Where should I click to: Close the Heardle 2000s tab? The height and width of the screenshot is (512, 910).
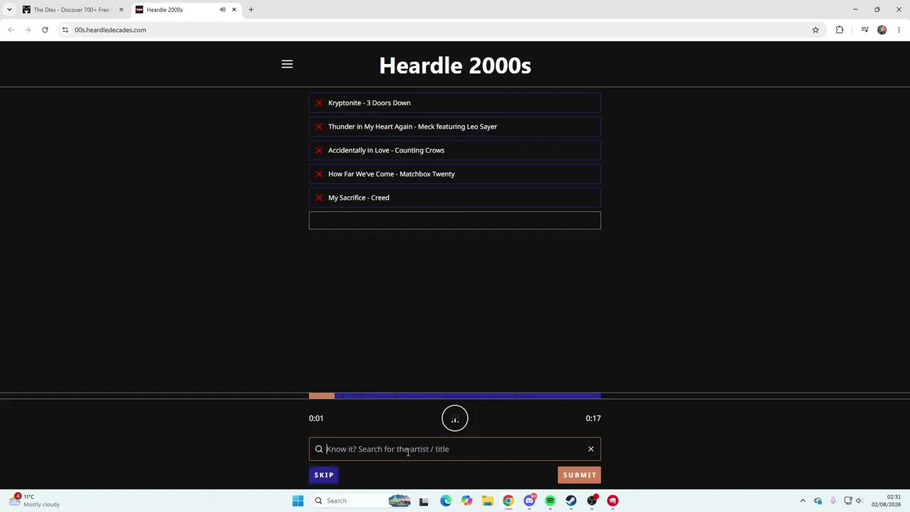pos(234,10)
